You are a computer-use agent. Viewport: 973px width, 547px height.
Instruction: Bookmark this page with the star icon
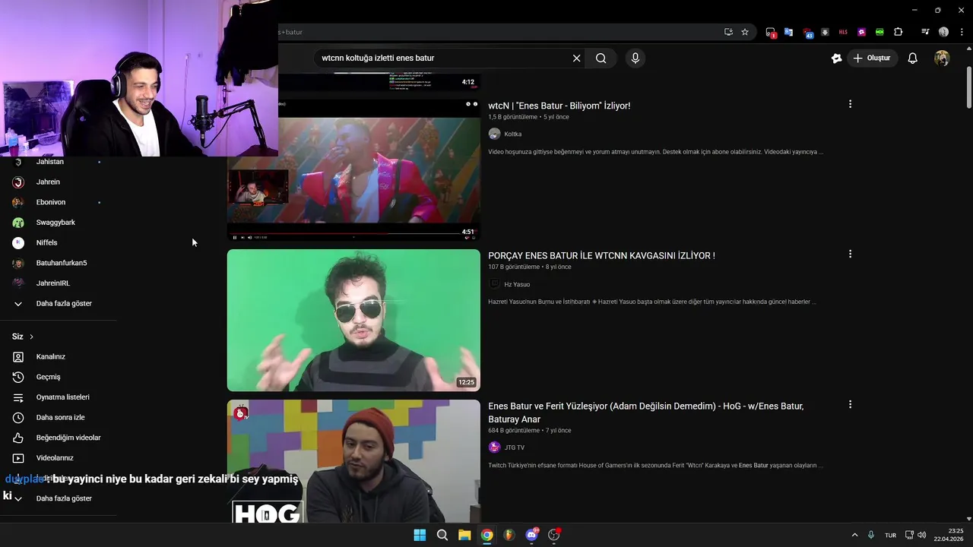[745, 32]
